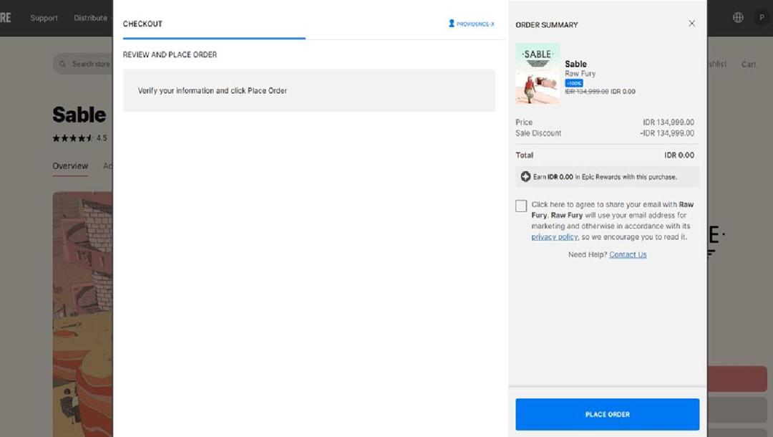Tick the share email with Raw Fury checkbox

pyautogui.click(x=521, y=206)
